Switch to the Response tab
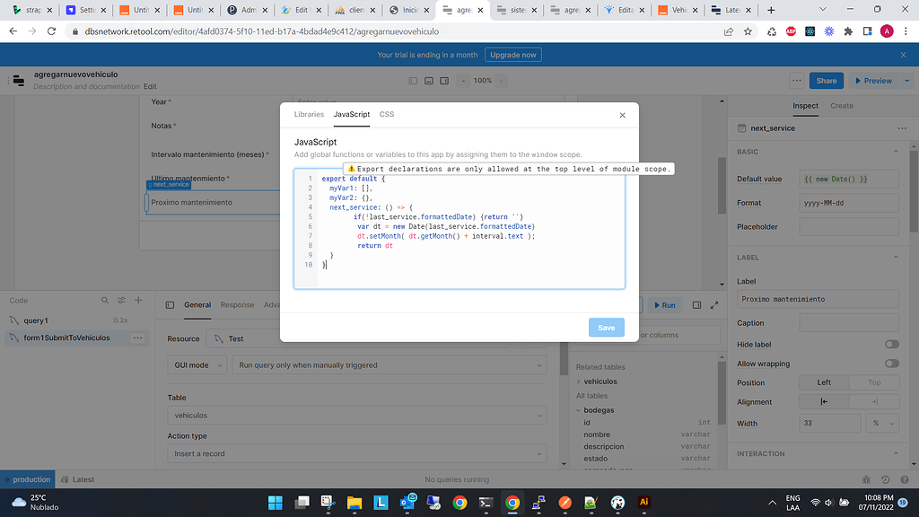Image resolution: width=919 pixels, height=517 pixels. 237,304
